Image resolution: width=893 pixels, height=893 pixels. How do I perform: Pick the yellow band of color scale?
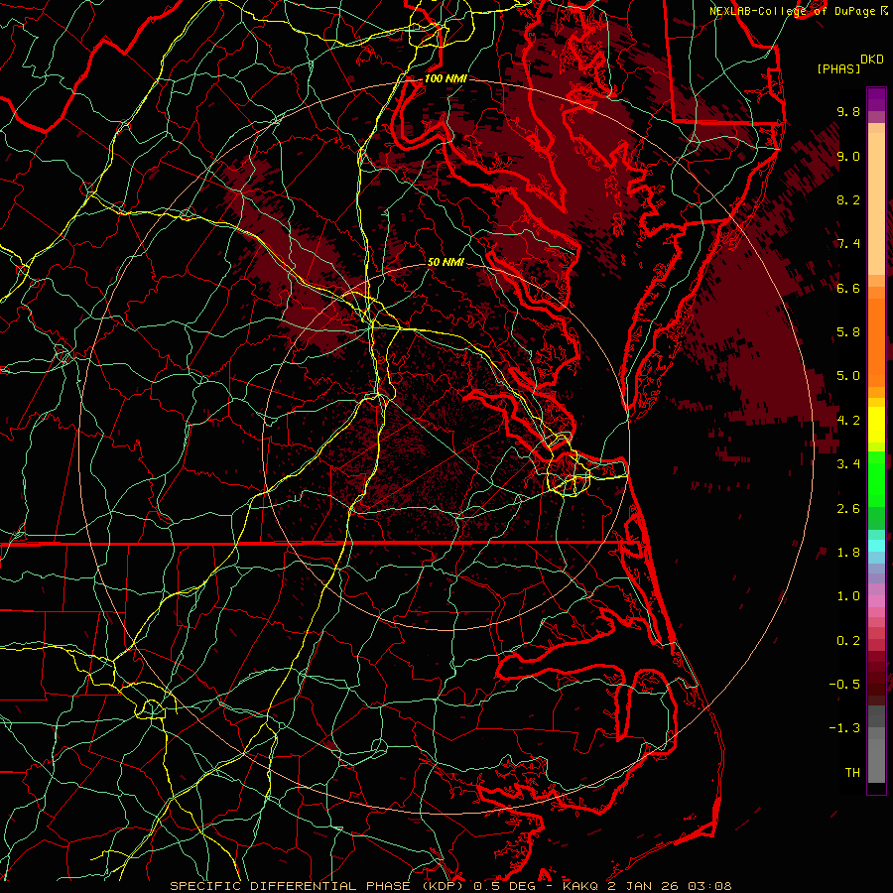[x=876, y=425]
